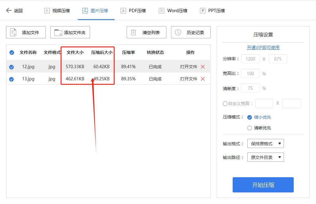
Task: Delete 13.jpg using the red X
Action: click(203, 79)
